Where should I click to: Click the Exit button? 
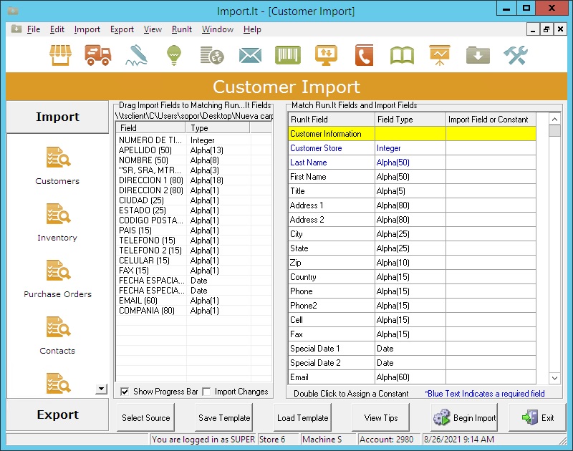coord(538,418)
